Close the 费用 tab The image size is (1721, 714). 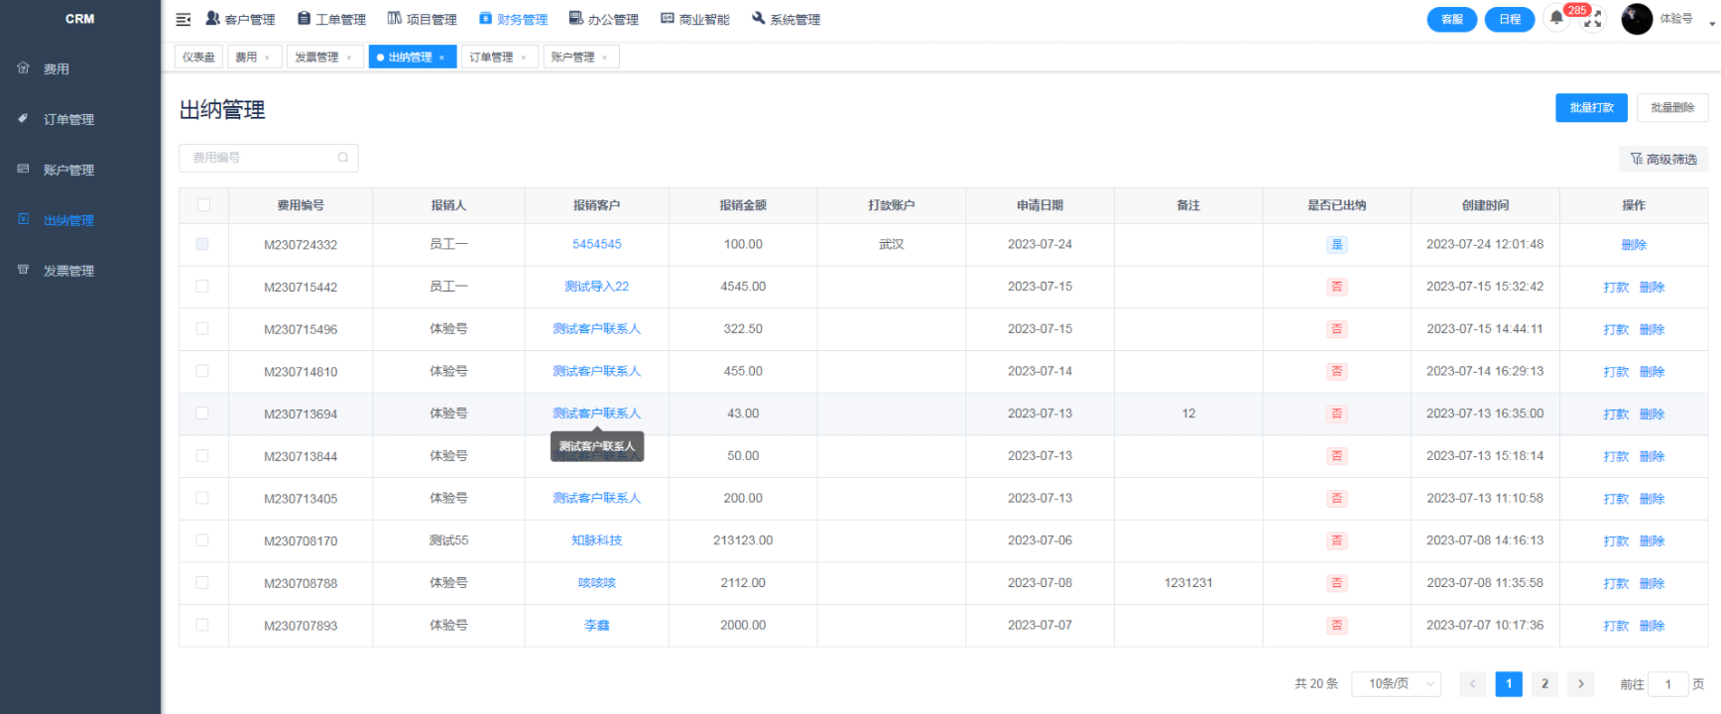click(x=267, y=58)
